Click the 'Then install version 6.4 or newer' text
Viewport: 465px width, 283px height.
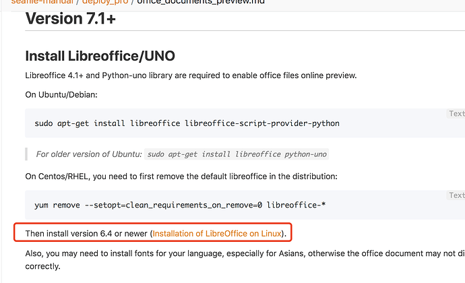pyautogui.click(x=86, y=233)
